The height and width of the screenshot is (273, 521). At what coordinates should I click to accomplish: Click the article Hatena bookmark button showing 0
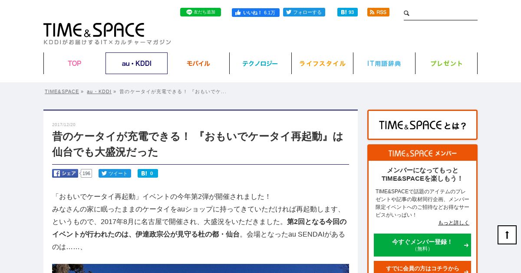(x=148, y=173)
